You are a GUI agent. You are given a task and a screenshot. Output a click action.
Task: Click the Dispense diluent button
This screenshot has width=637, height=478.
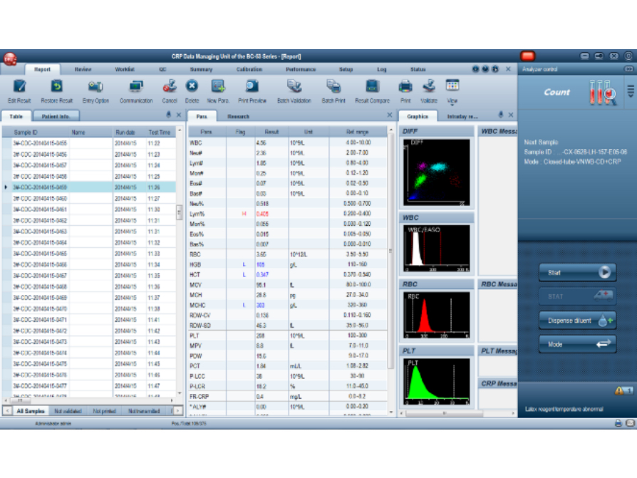click(x=577, y=321)
